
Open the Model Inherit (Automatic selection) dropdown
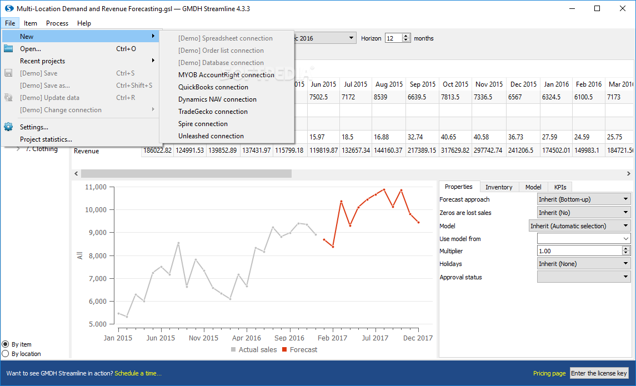pyautogui.click(x=580, y=226)
